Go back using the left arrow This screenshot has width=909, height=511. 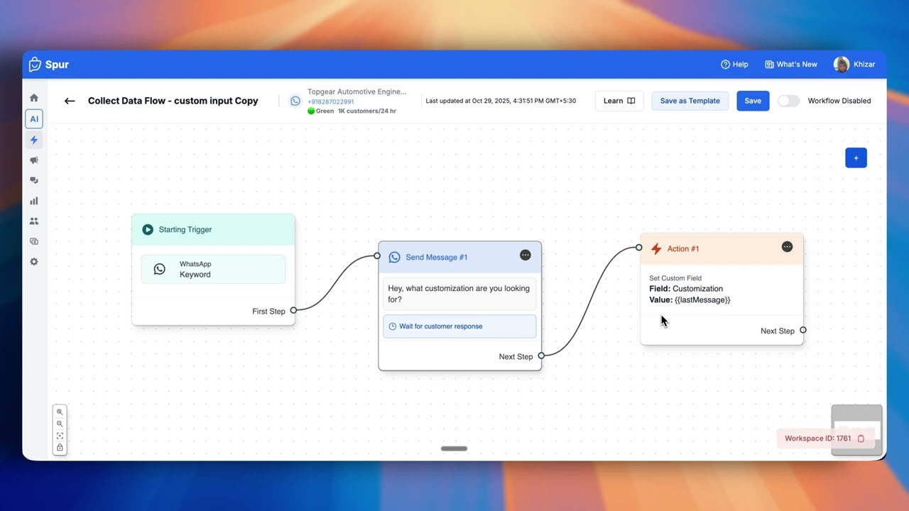coord(70,101)
